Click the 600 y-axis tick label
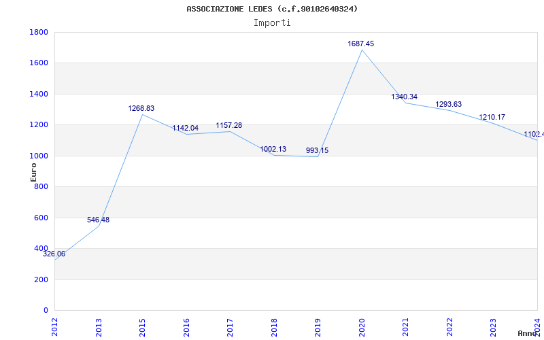The image size is (544, 340). [x=41, y=218]
